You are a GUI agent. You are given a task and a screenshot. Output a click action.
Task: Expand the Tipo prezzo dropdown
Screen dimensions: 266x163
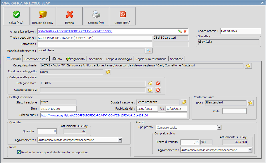(219, 128)
